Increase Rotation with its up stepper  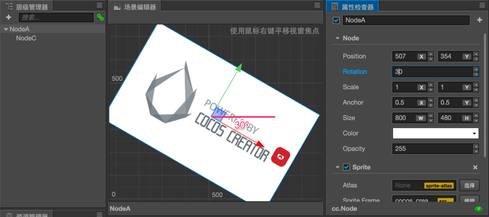(476, 69)
